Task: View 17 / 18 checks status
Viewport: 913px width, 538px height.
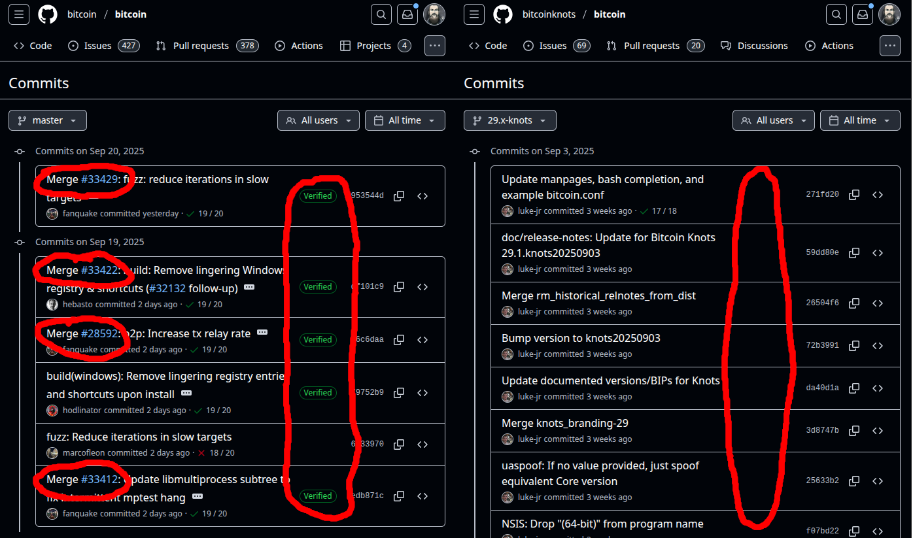Action: 659,211
